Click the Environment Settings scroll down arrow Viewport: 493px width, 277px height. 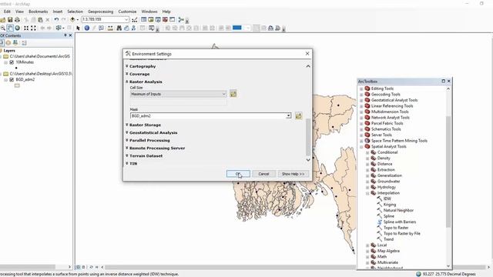tap(308, 160)
